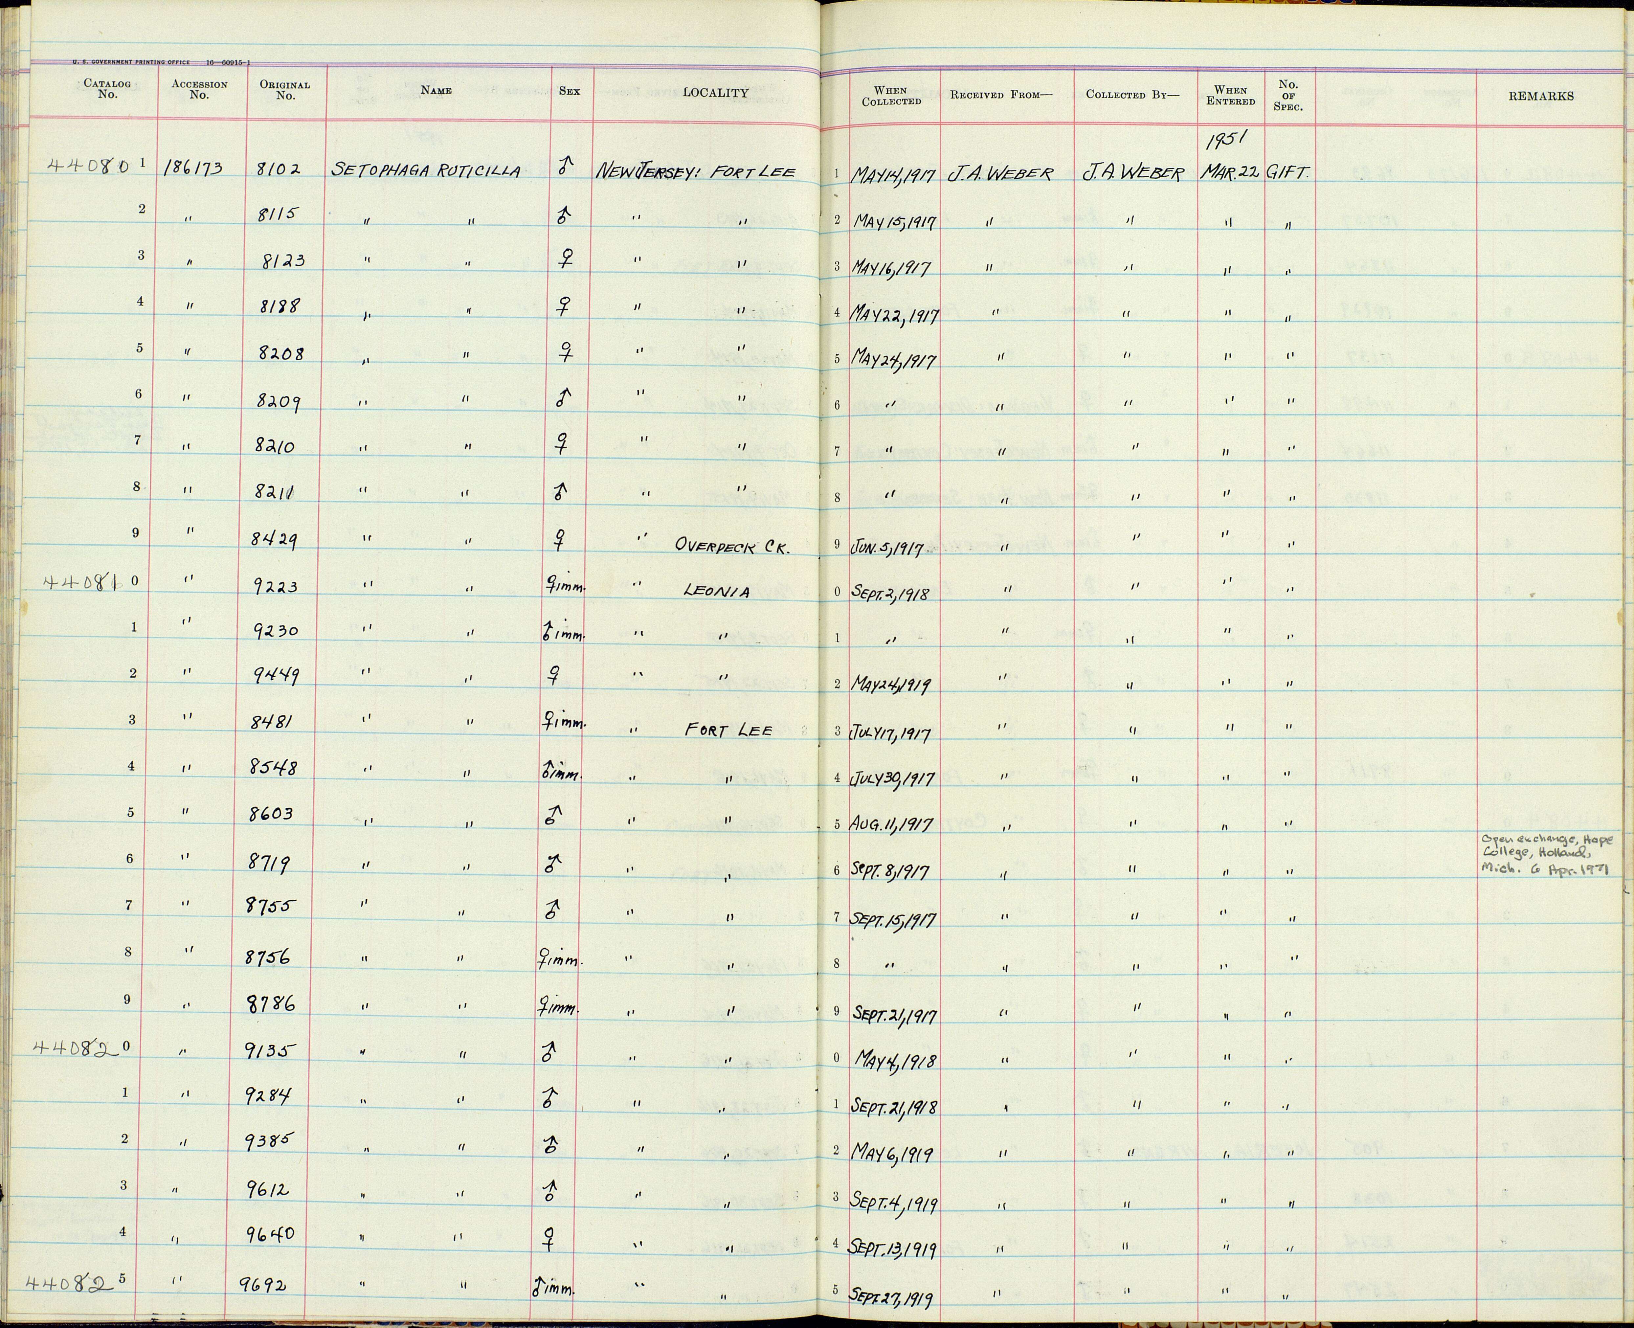The width and height of the screenshot is (1634, 1328).
Task: Select original number 9692
Action: point(262,1284)
